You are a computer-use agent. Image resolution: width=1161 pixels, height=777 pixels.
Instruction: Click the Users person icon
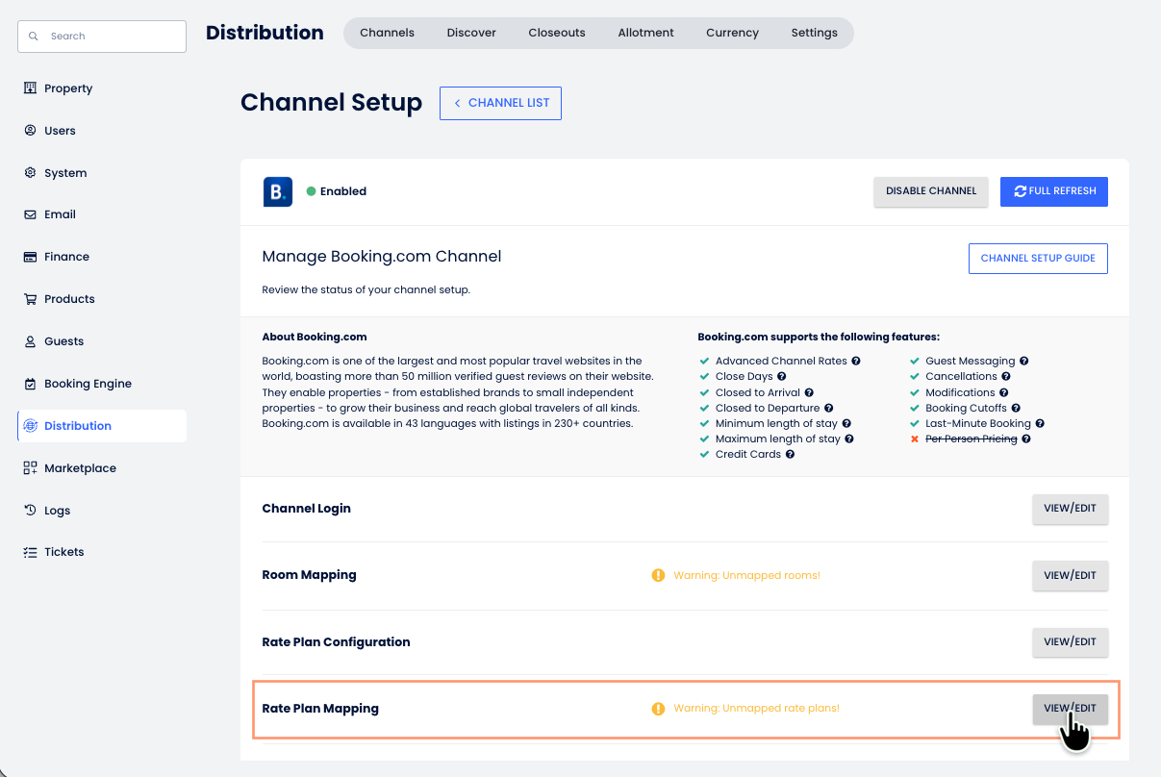30,130
